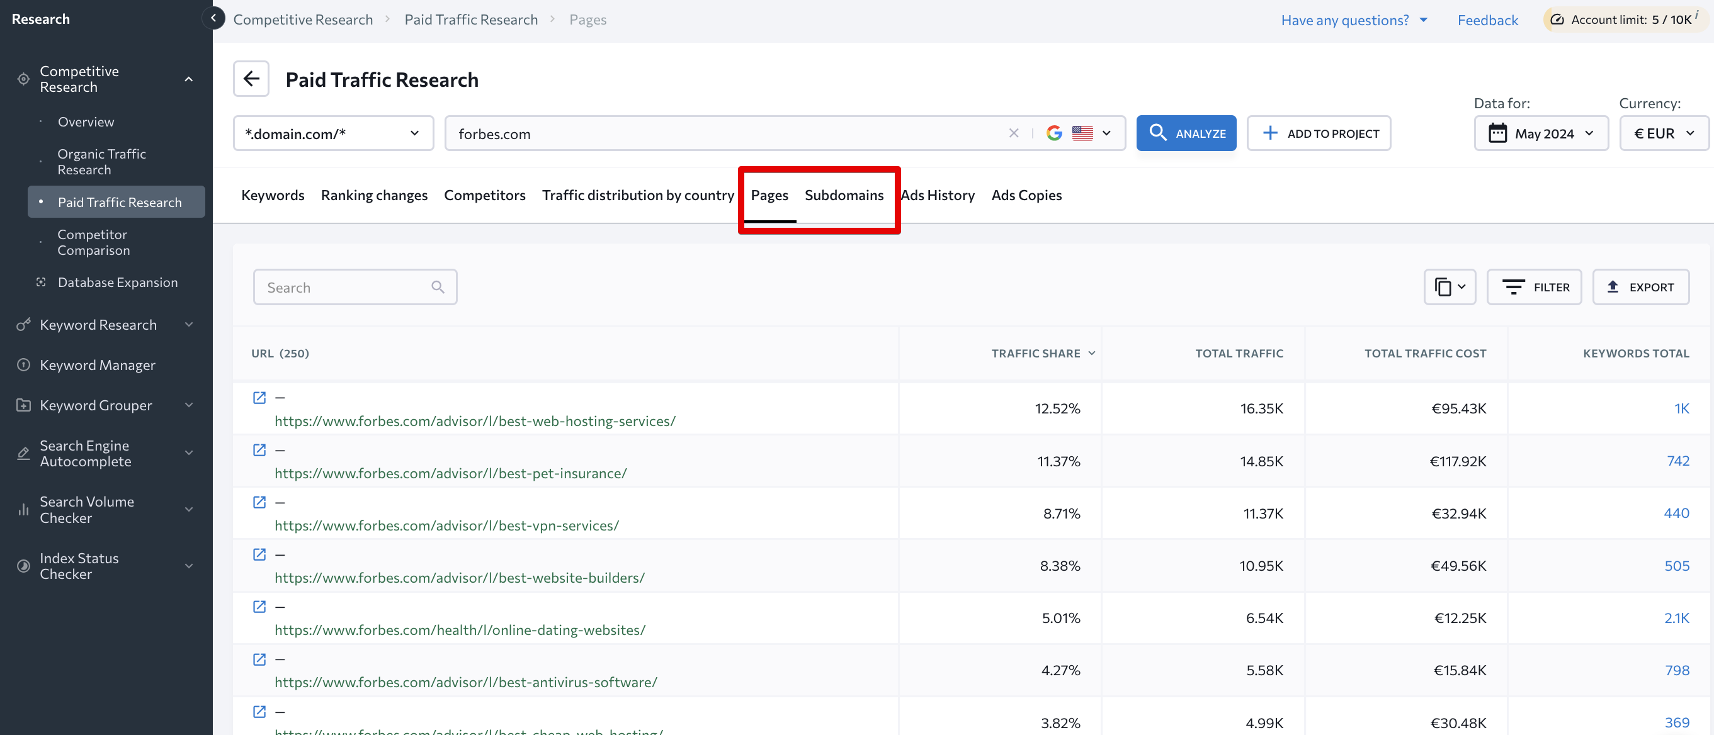Collapse the sidebar with the arrow button

(213, 19)
